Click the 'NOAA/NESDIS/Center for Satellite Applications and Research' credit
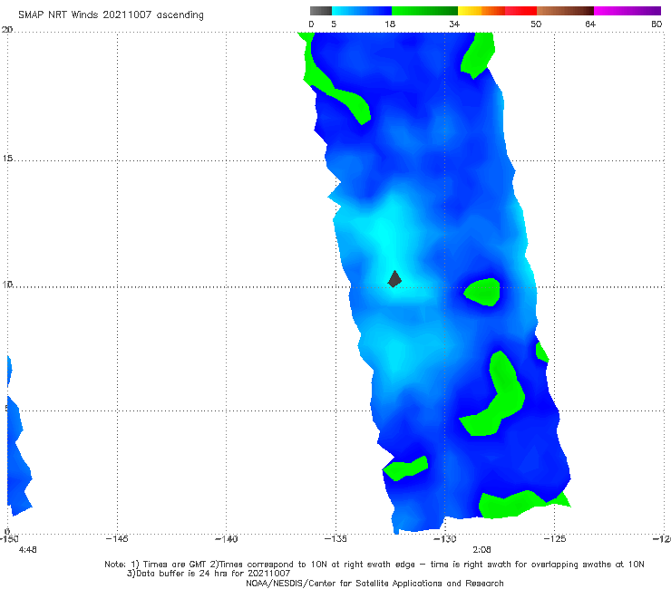The height and width of the screenshot is (589, 671). point(374,584)
